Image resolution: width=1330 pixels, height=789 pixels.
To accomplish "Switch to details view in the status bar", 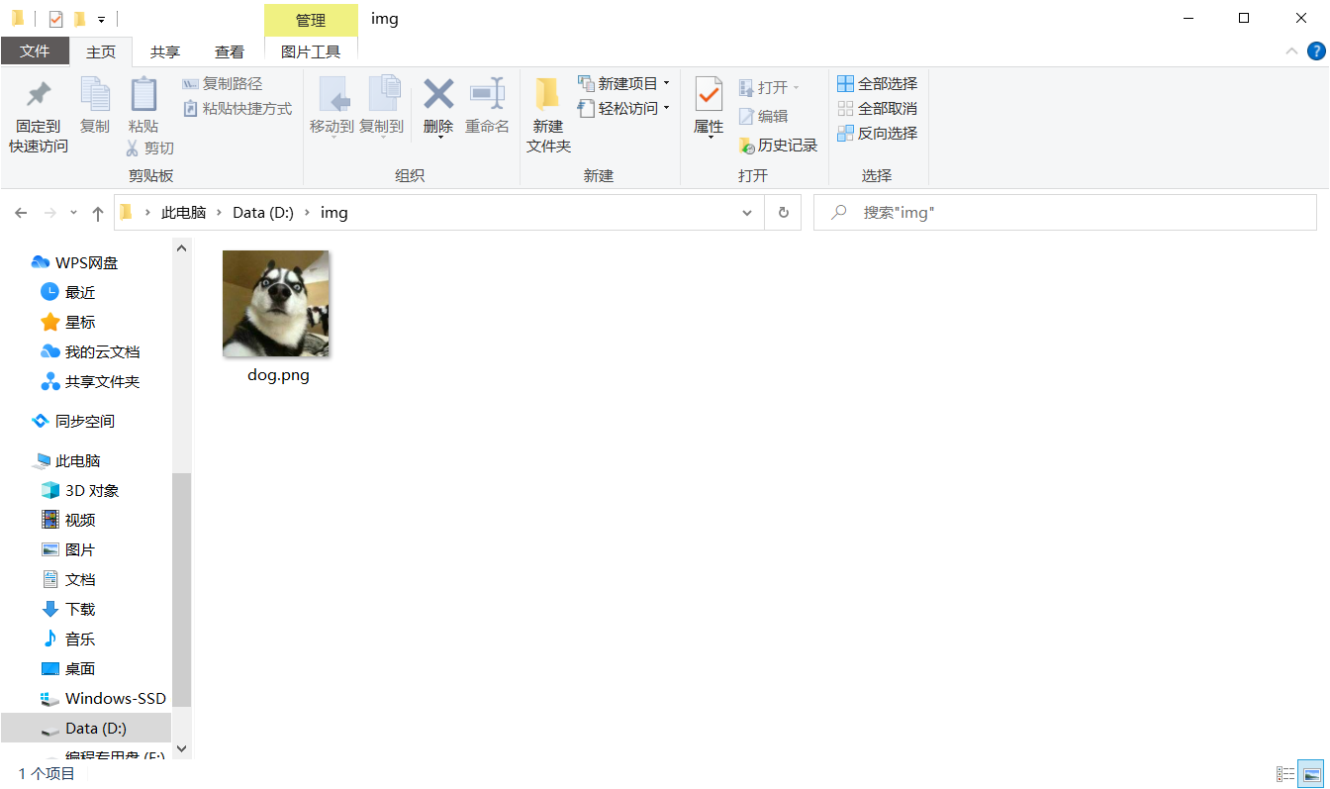I will coord(1285,774).
